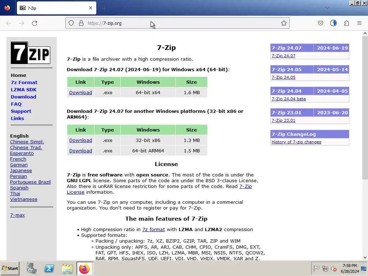Switch language to German
Viewport: 368px width, 276px height.
(x=19, y=165)
